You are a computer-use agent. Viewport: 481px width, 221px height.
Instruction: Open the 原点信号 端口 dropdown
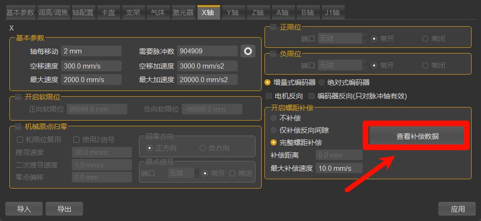point(184,173)
